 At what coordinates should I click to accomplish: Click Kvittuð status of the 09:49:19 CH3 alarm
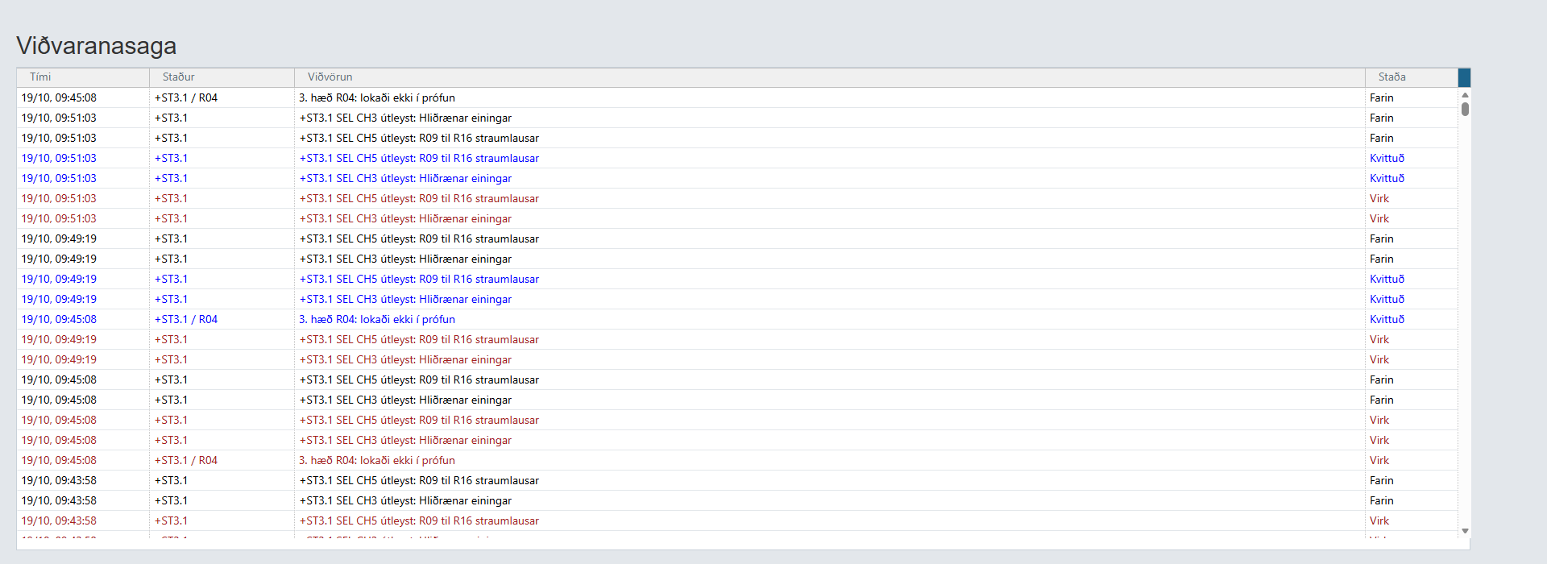[x=1387, y=299]
